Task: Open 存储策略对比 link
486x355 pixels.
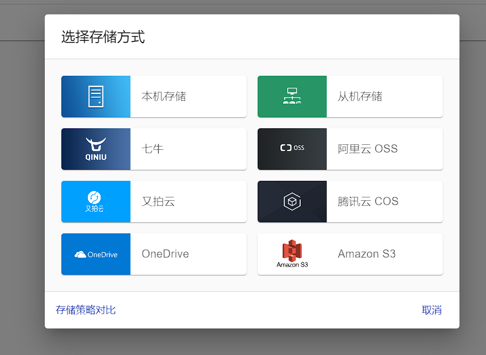Action: tap(86, 310)
